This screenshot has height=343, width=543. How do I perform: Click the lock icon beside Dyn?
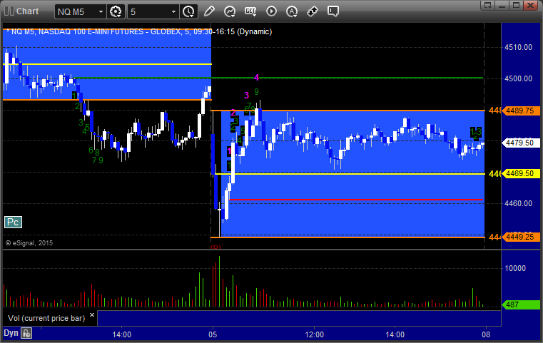26,333
